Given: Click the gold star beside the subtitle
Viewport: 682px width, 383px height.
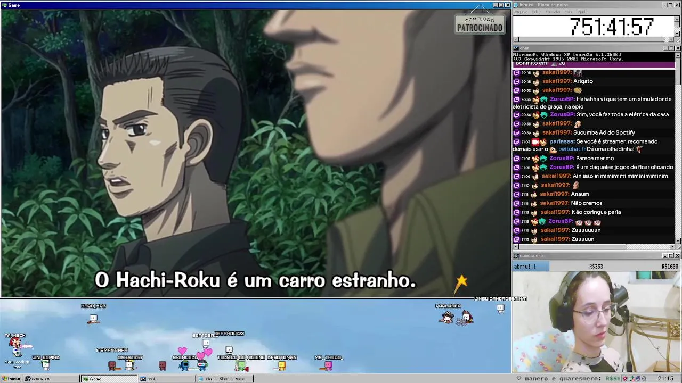Looking at the screenshot, I should pos(461,280).
